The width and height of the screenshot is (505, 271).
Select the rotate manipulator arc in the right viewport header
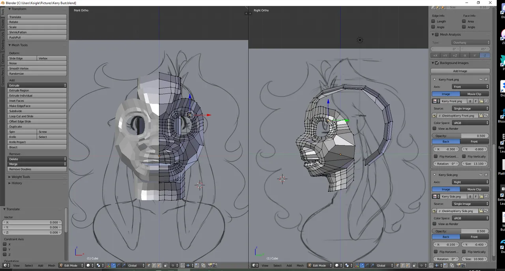[x=367, y=265]
